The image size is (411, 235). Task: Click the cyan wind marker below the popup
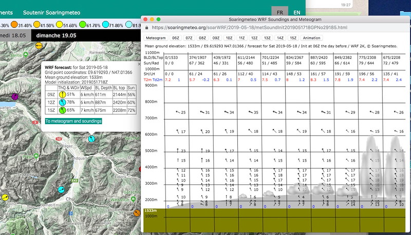point(91,139)
